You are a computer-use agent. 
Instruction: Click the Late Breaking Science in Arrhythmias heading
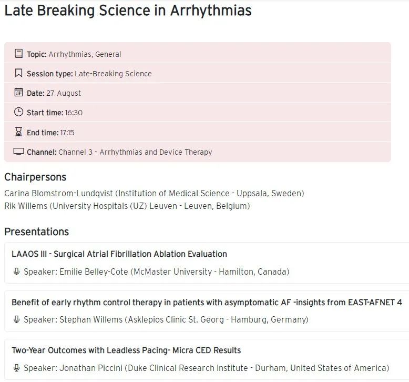click(x=128, y=11)
